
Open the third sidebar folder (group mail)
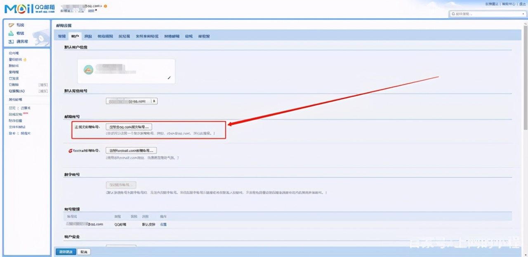pyautogui.click(x=14, y=66)
